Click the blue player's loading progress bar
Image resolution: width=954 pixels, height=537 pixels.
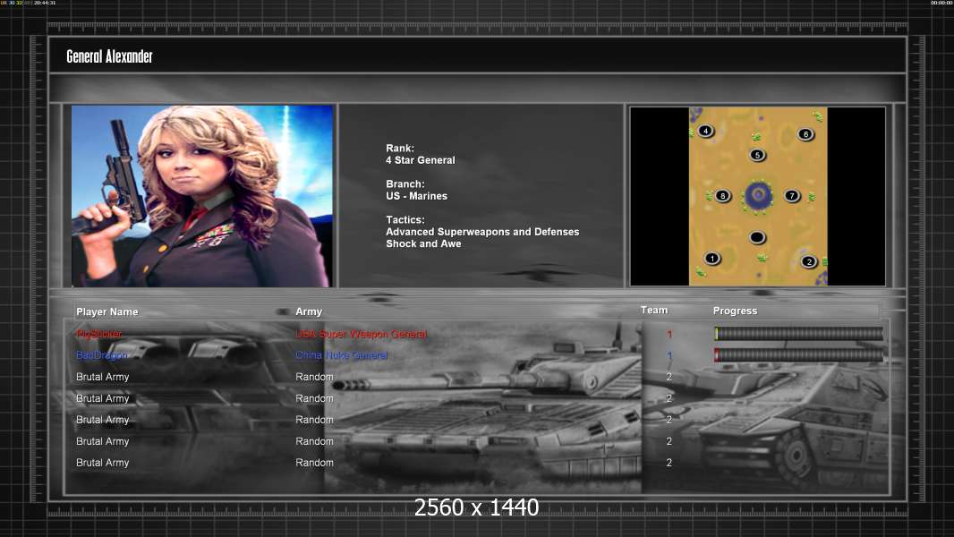click(x=799, y=355)
